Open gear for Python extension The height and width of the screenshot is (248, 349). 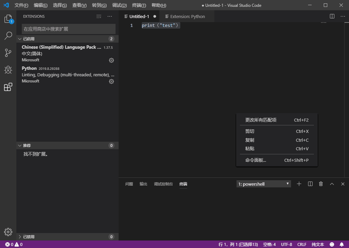click(x=111, y=81)
